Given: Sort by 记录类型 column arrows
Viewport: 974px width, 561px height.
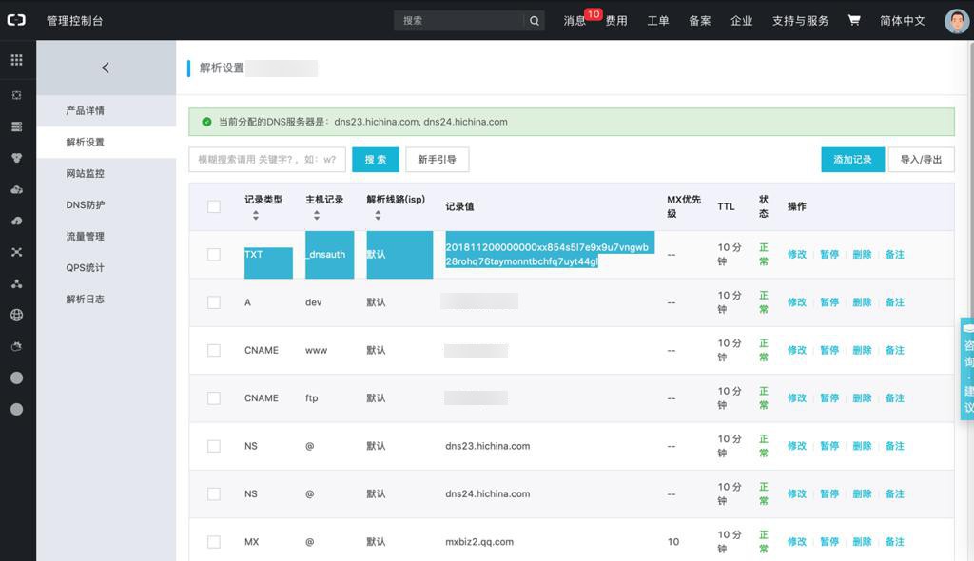Looking at the screenshot, I should click(255, 215).
